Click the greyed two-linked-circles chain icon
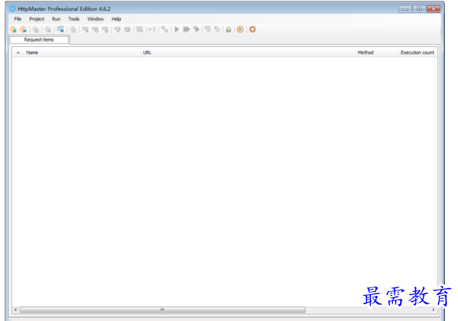 165,30
